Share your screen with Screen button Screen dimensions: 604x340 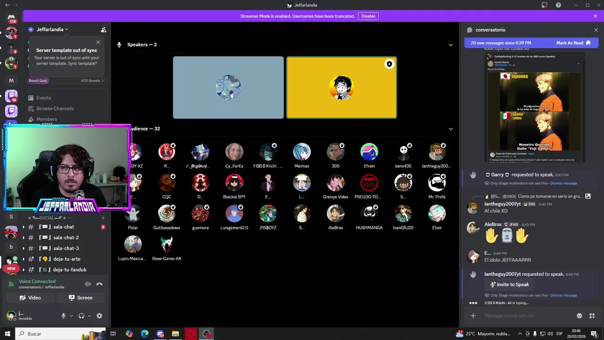tap(80, 298)
